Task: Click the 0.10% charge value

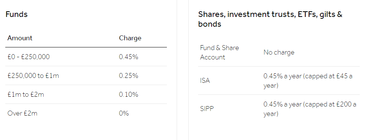Action: click(129, 94)
